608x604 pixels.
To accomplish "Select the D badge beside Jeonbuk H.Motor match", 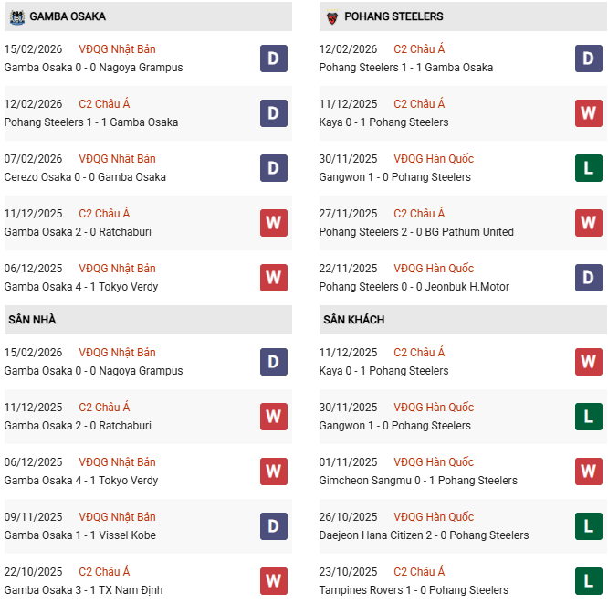I will (588, 278).
